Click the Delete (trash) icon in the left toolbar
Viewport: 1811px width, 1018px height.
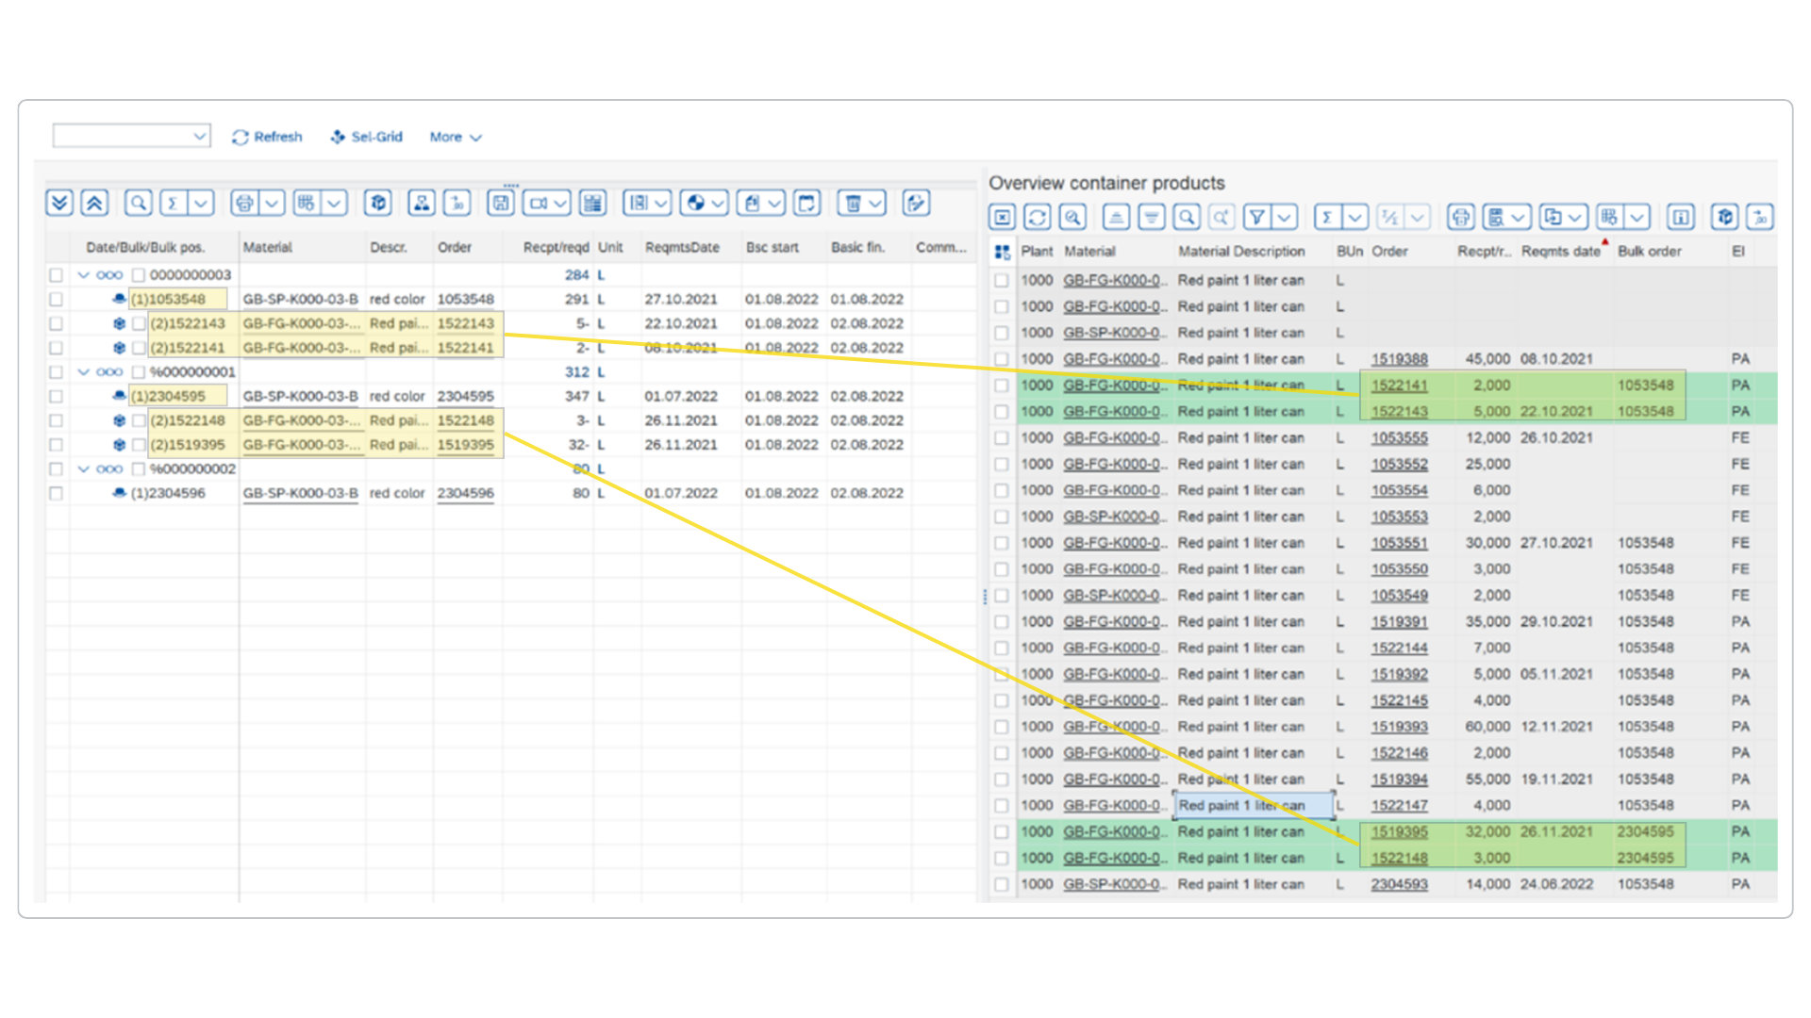click(854, 203)
